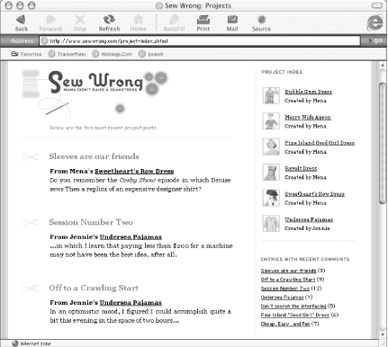The width and height of the screenshot is (388, 347).
Task: Click 'Sleeves are our friends' heading
Action: click(x=95, y=156)
